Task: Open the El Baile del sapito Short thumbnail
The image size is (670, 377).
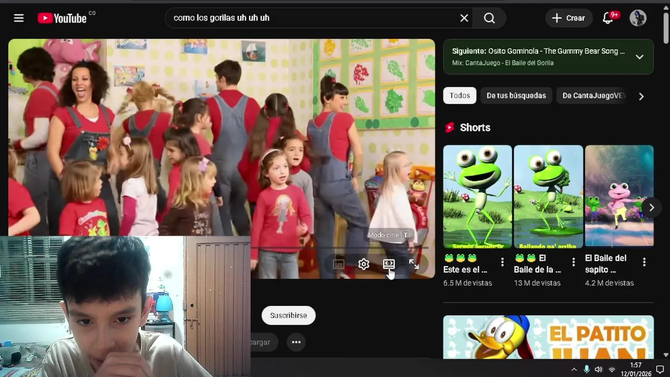Action: (x=619, y=196)
